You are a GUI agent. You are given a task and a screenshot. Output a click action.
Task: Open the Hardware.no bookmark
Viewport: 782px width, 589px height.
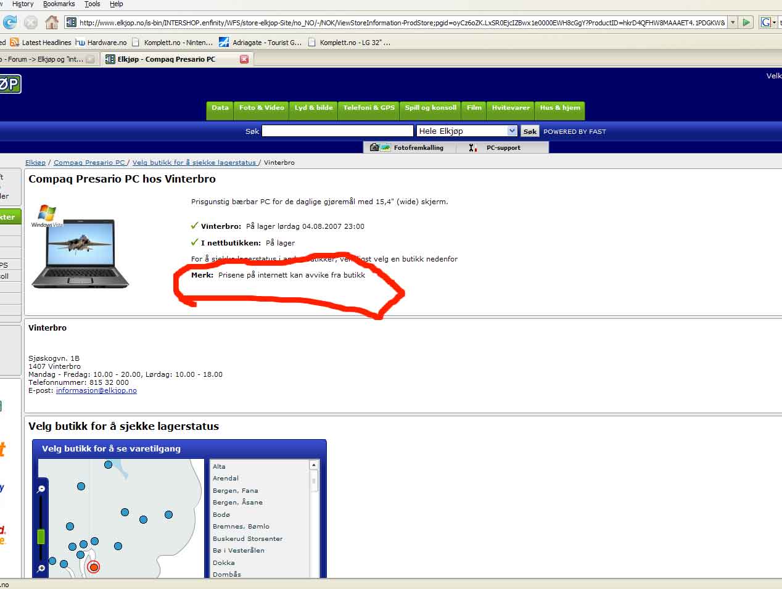tap(101, 43)
